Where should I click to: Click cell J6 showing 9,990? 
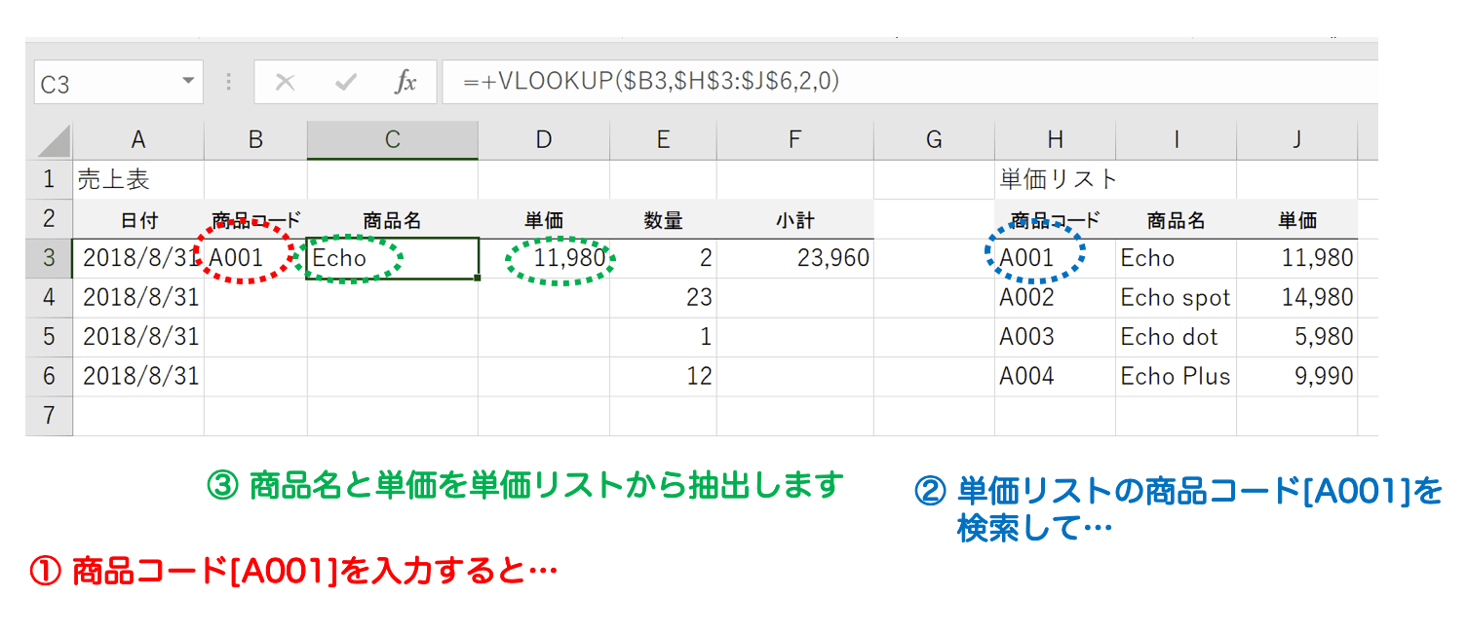pos(1297,376)
